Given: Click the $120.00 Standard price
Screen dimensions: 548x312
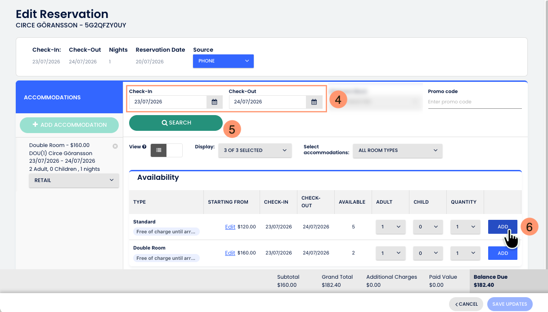Looking at the screenshot, I should click(x=247, y=227).
